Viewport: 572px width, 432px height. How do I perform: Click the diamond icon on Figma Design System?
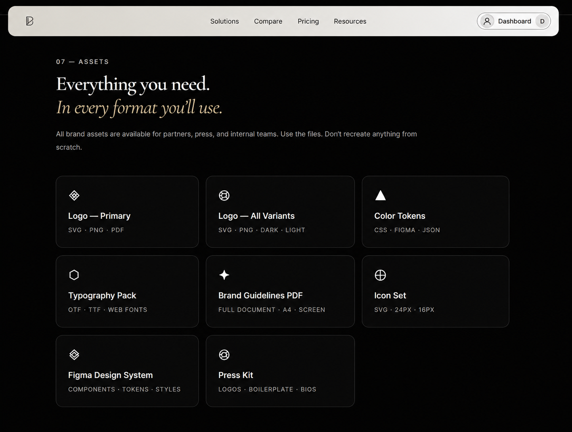click(74, 355)
